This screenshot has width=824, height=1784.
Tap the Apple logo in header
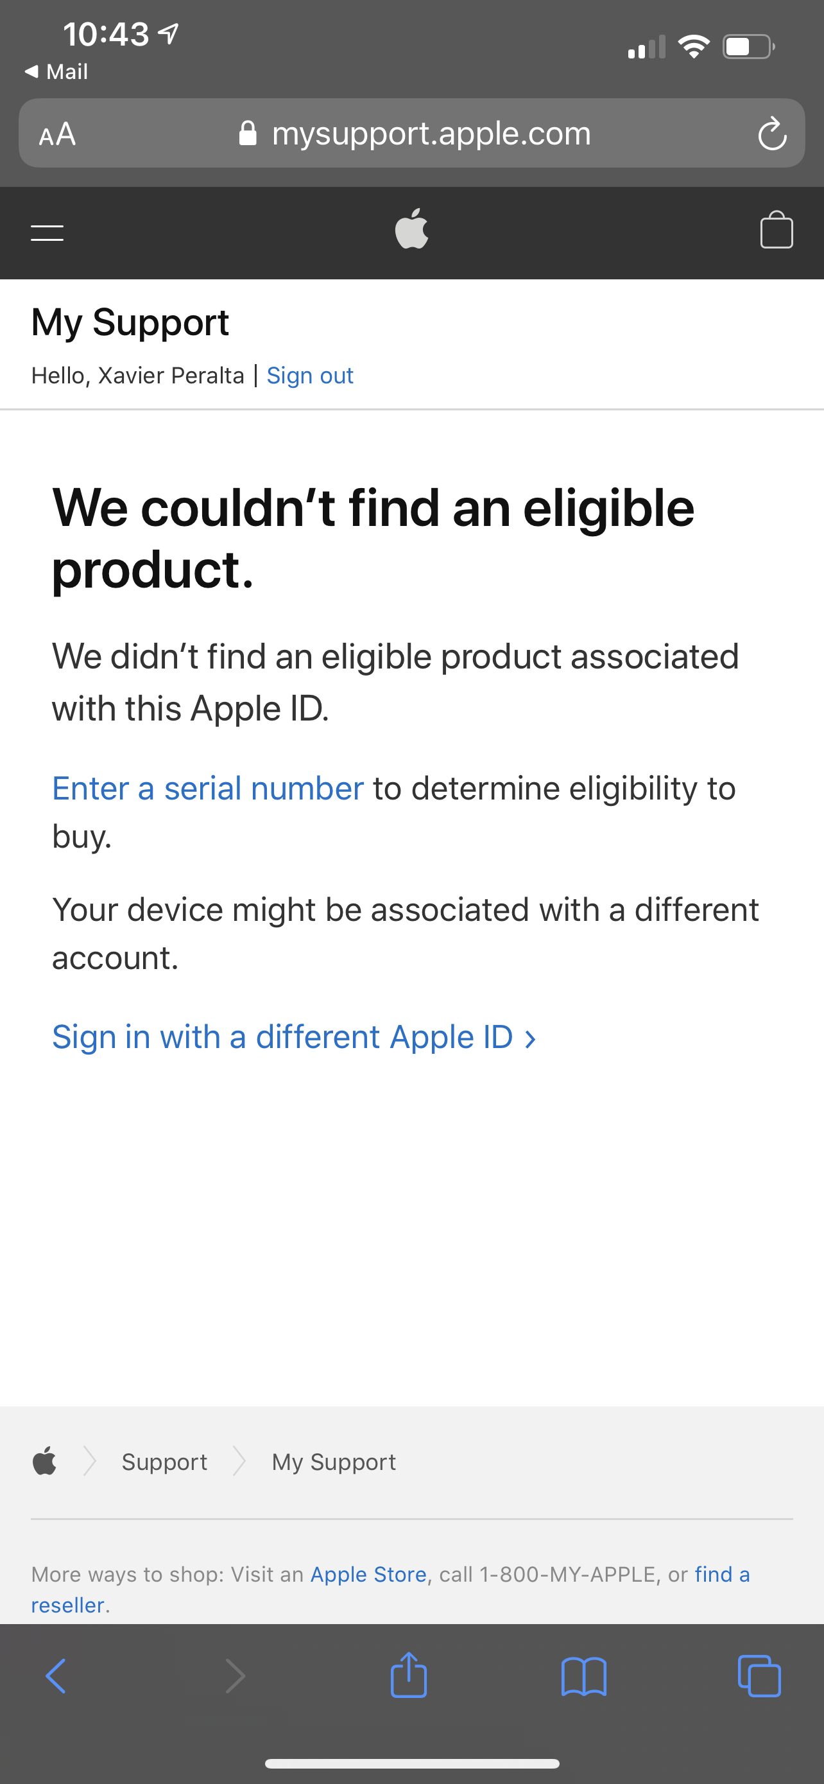411,228
